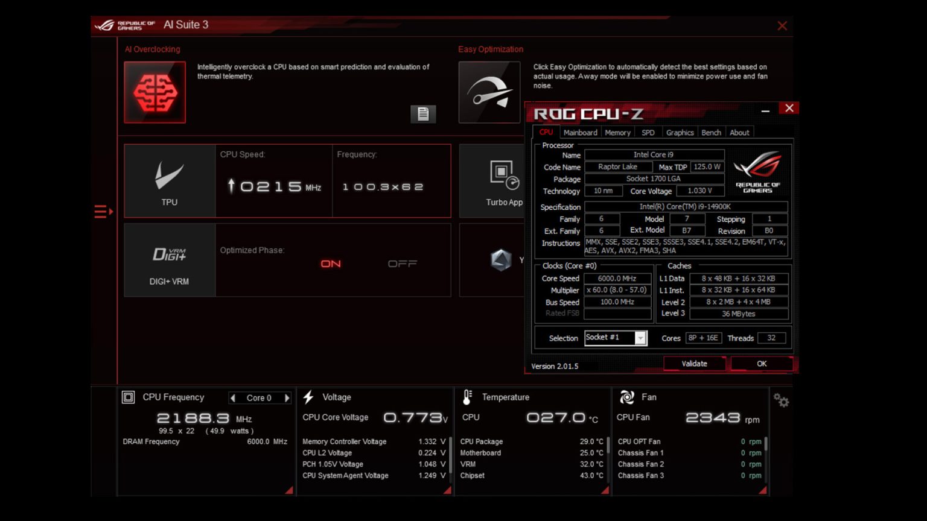Switch to the About tab

(x=739, y=133)
